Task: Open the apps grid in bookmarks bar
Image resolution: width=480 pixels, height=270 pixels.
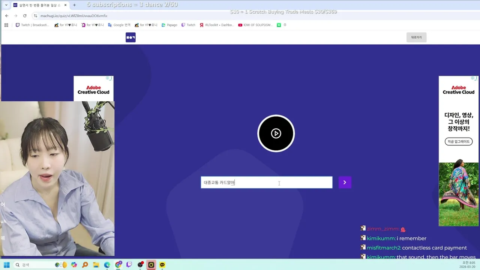Action: (6, 25)
